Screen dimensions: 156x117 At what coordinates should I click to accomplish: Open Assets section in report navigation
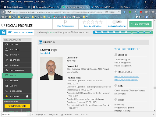[17, 86]
